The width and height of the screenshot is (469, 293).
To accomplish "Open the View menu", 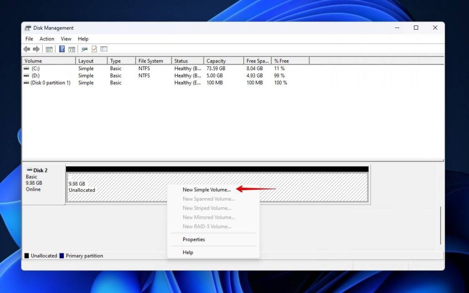I will 65,39.
